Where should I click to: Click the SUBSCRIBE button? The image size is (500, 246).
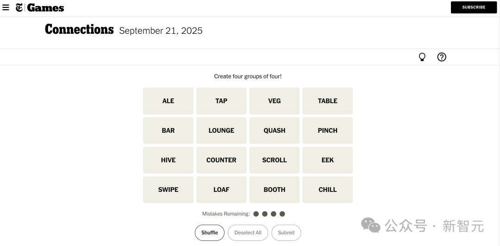click(x=474, y=7)
